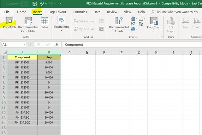Image resolution: width=202 pixels, height=135 pixels.
Task: Open Recommended PivotTables
Action: [x=28, y=25]
